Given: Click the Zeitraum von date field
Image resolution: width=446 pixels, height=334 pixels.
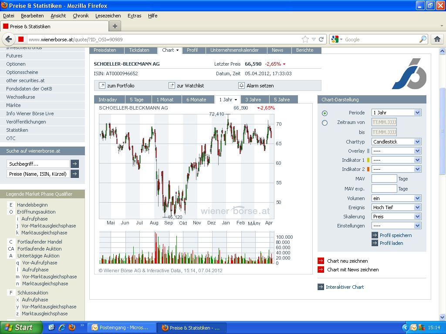Looking at the screenshot, I should pyautogui.click(x=384, y=122).
